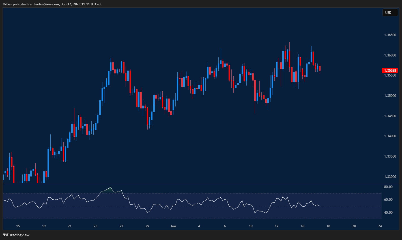This screenshot has width=402, height=240.
Task: Select date 27 on the time axis
Action: coord(121,226)
